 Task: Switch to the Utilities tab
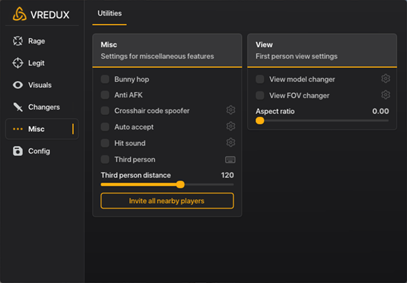(x=109, y=13)
